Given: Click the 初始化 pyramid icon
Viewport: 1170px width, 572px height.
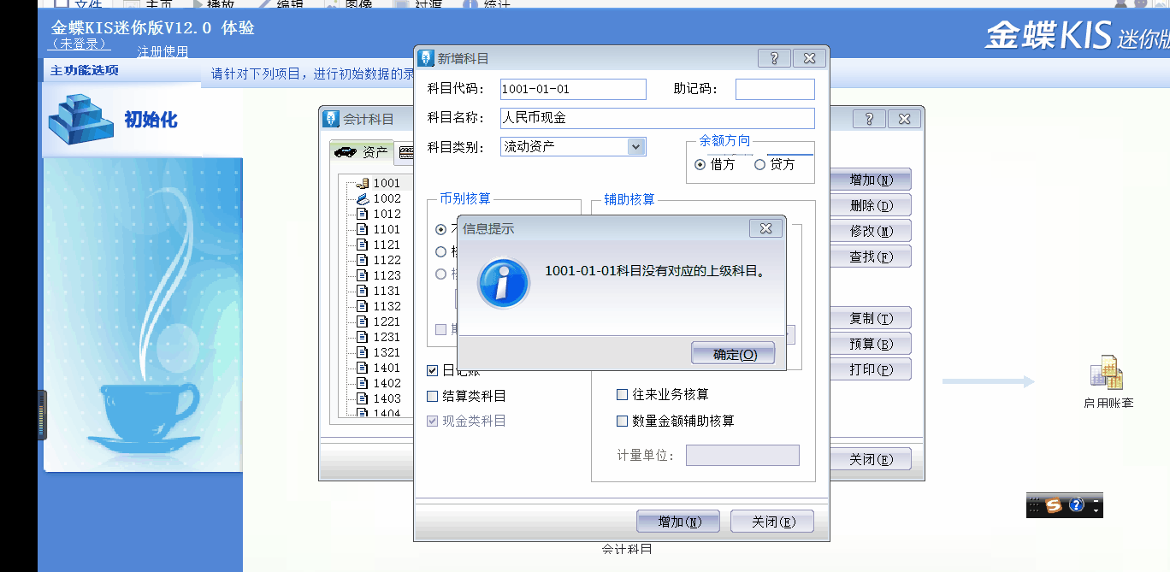Looking at the screenshot, I should 81,119.
